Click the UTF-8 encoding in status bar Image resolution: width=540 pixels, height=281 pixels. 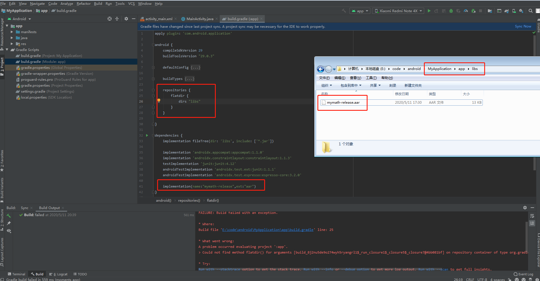point(482,279)
